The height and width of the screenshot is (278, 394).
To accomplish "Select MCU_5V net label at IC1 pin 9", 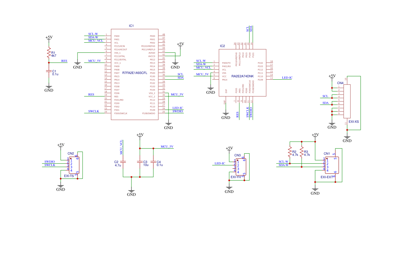I will [94, 61].
